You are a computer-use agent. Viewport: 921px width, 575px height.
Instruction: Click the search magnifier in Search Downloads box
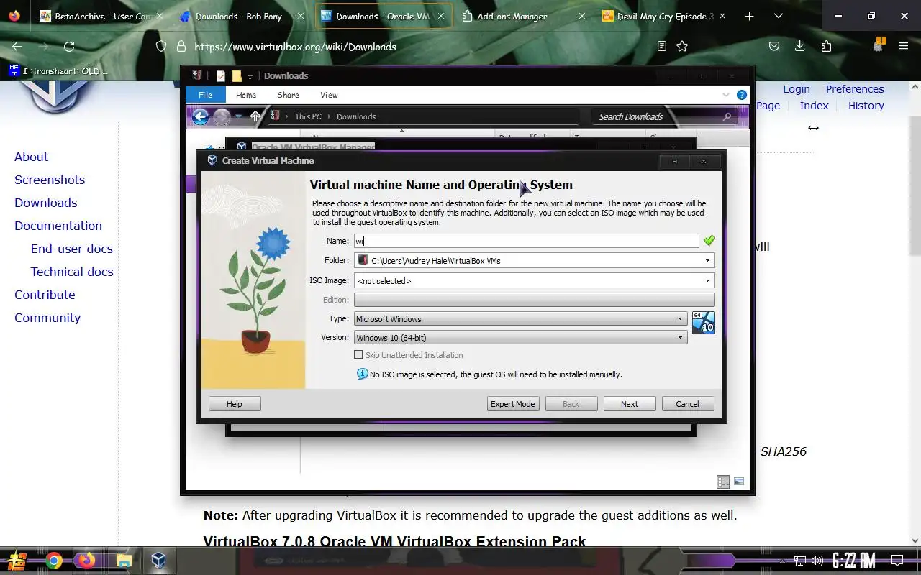point(727,116)
